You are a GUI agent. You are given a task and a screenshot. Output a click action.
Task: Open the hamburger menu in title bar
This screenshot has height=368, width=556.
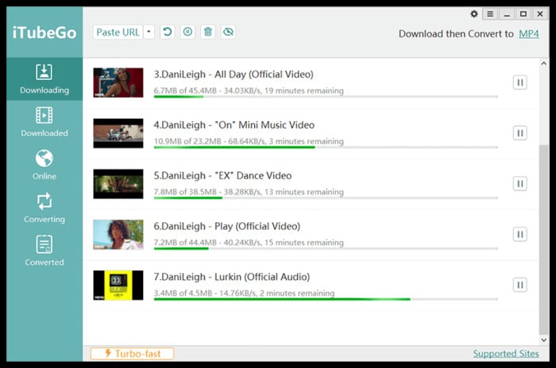[x=491, y=13]
